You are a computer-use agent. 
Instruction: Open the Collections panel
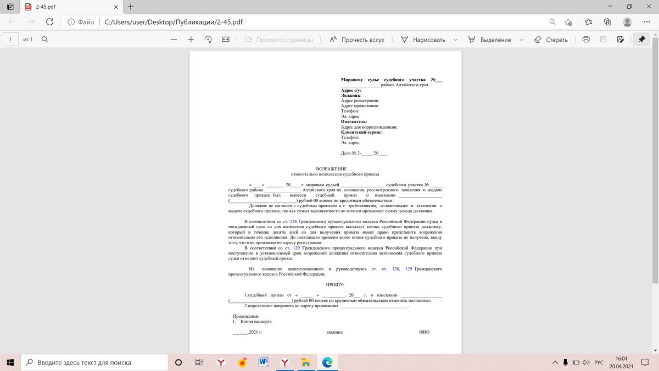click(606, 22)
